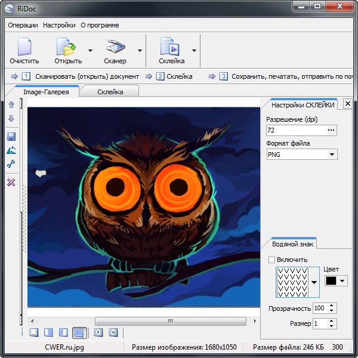Delete image with the purple X icon

pyautogui.click(x=11, y=182)
